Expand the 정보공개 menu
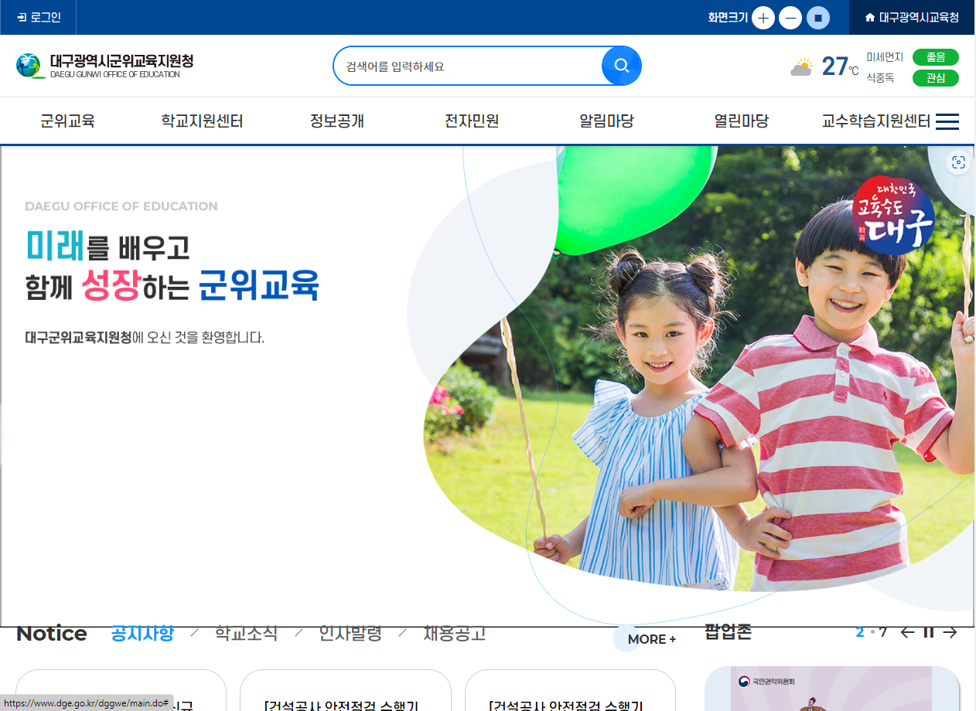 [x=337, y=121]
